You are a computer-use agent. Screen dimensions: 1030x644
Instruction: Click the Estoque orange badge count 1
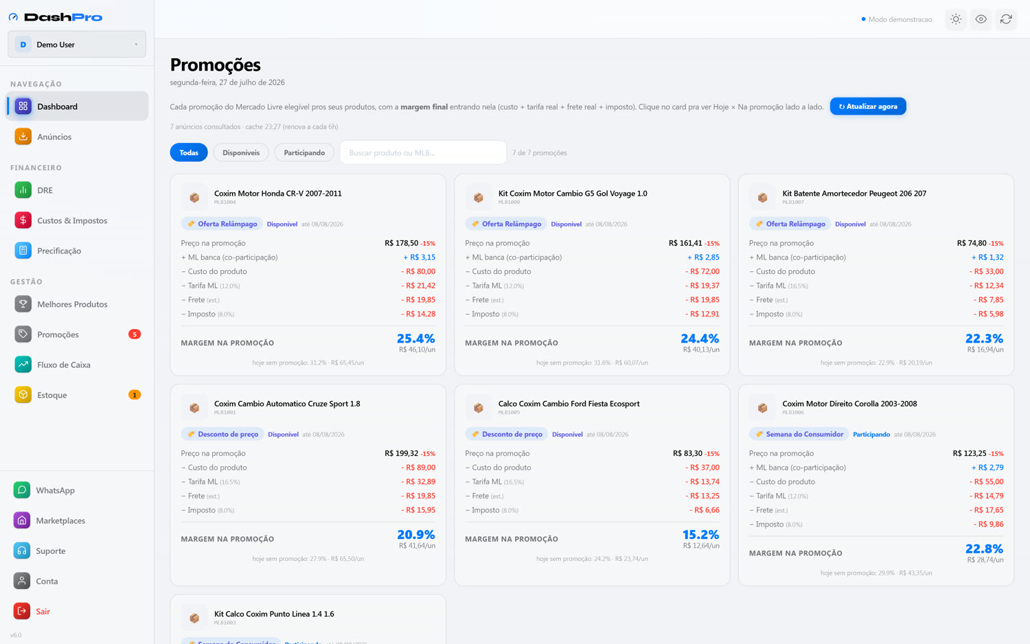tap(135, 395)
